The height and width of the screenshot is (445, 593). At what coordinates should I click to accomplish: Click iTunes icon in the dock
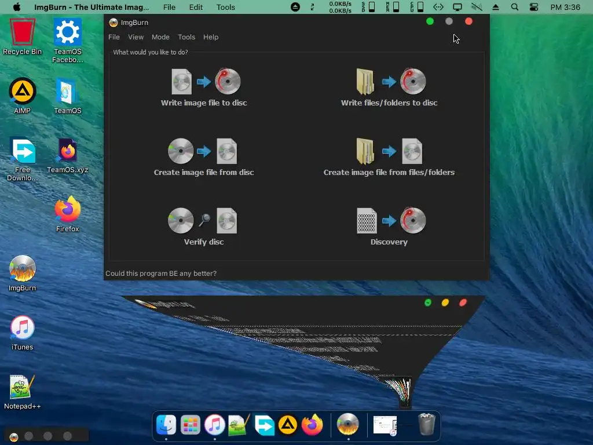pyautogui.click(x=214, y=425)
